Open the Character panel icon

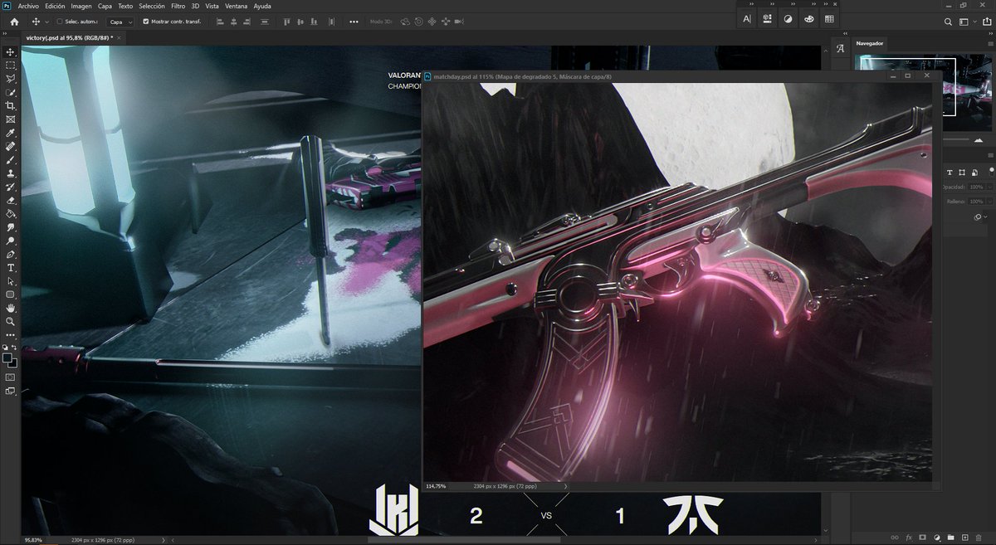747,18
